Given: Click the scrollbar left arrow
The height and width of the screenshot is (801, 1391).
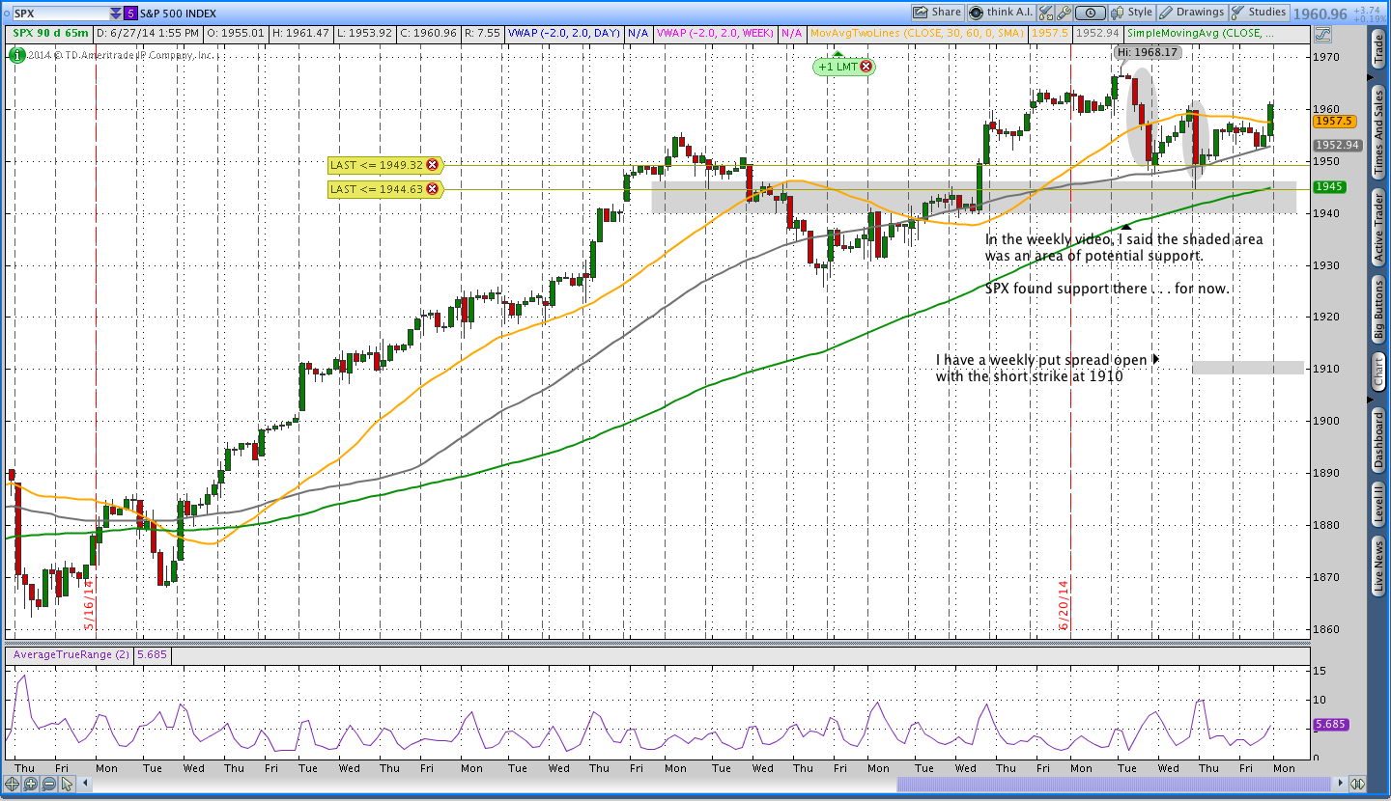Looking at the screenshot, I should click(84, 784).
